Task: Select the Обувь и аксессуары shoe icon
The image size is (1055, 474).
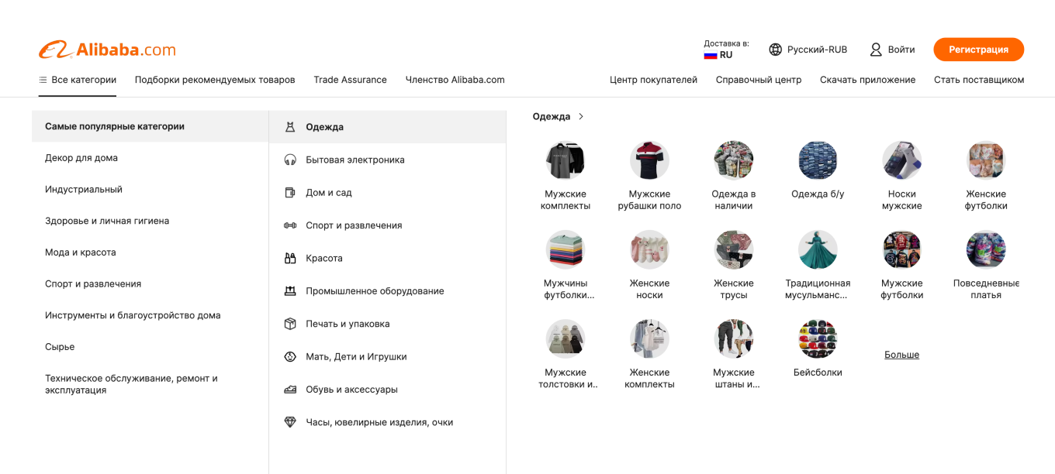Action: 290,389
